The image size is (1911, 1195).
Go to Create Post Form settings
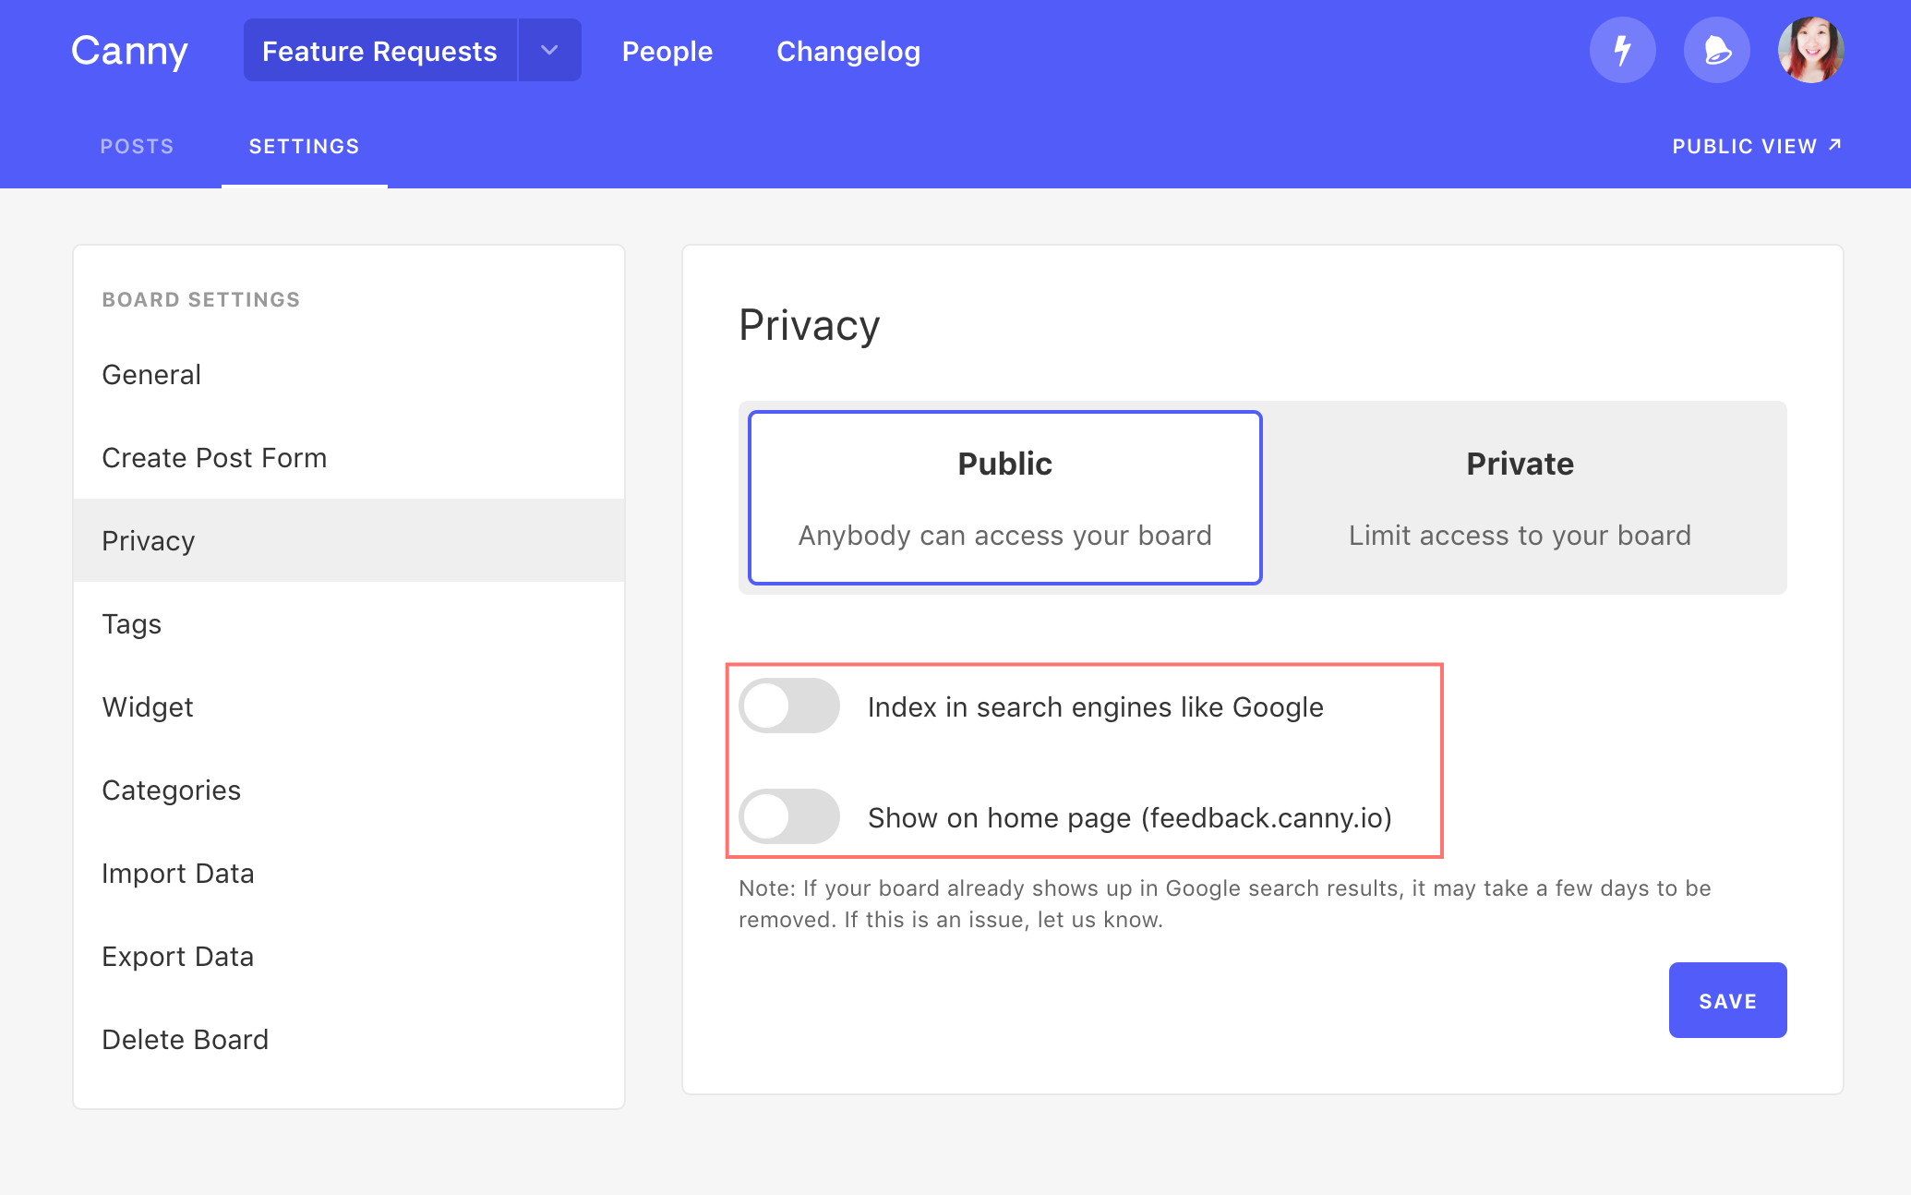[x=214, y=458]
